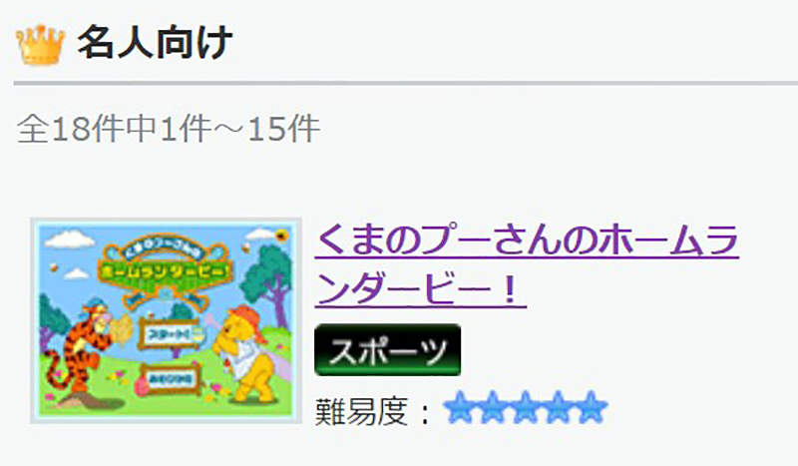Select the スポーツ category badge

pos(388,350)
